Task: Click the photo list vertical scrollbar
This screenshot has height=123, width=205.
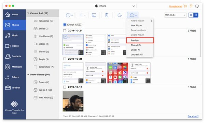Action: (200, 43)
